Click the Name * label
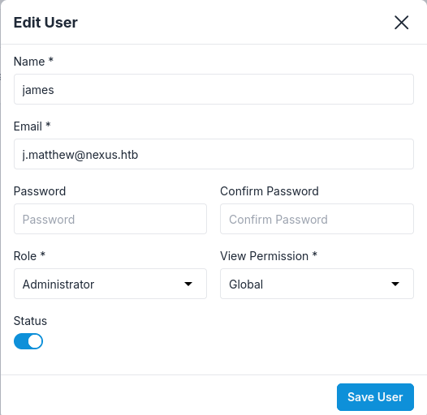The width and height of the screenshot is (427, 415). tap(33, 61)
